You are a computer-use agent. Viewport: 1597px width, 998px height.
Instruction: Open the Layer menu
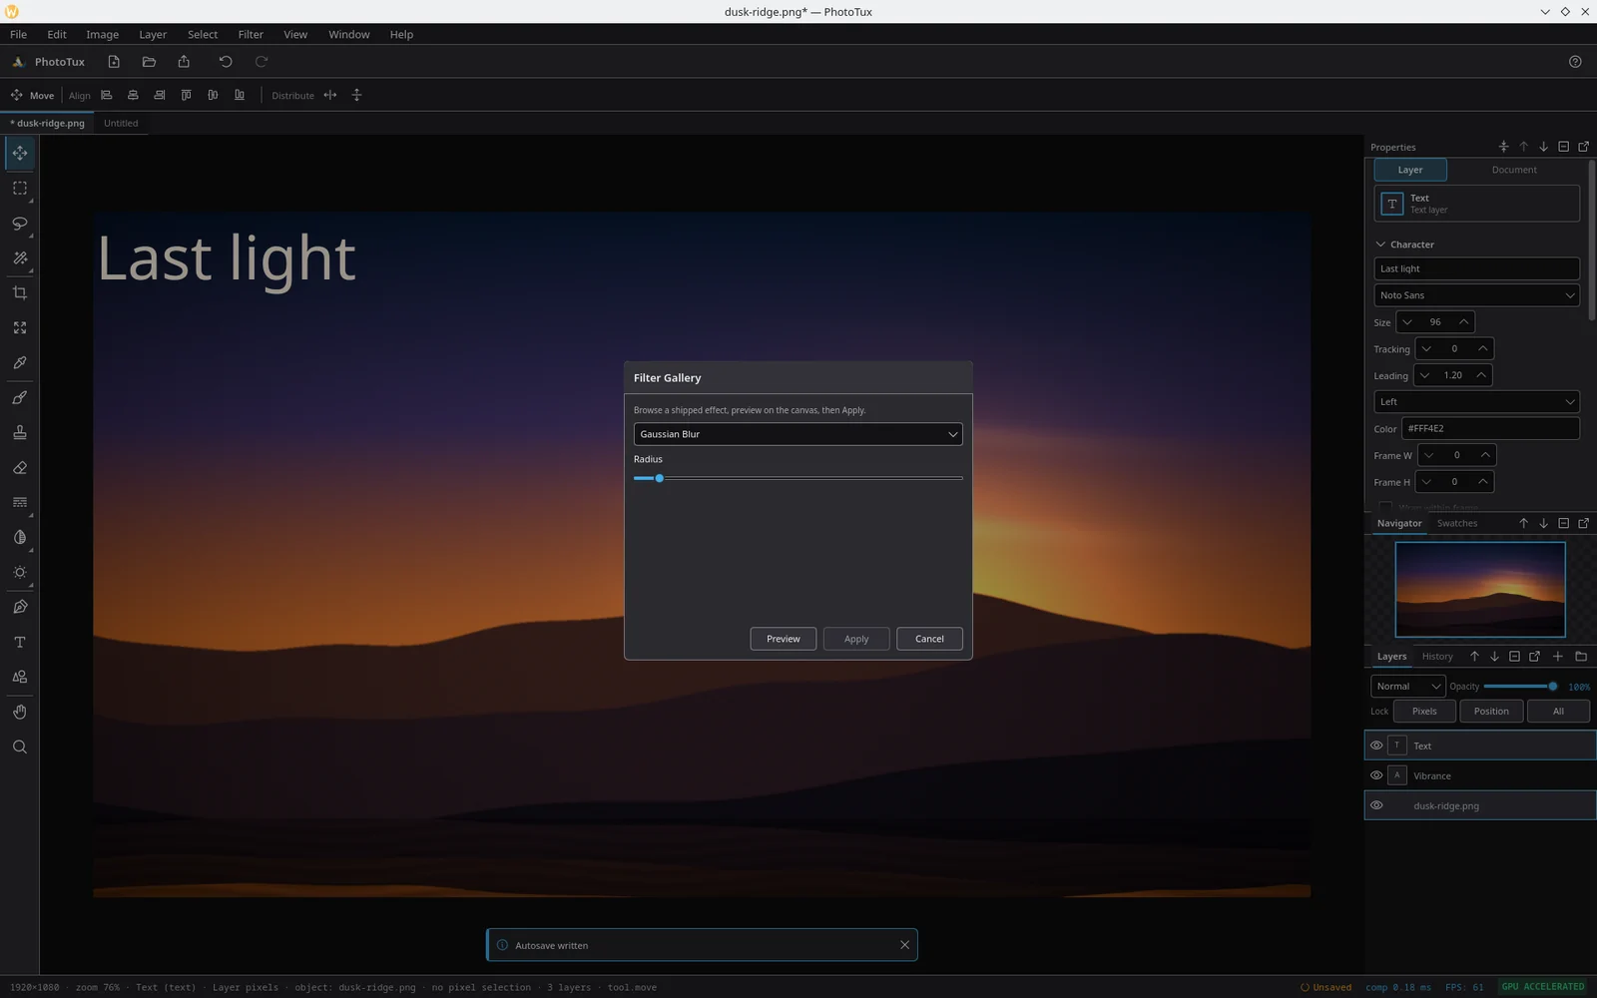[x=153, y=35]
